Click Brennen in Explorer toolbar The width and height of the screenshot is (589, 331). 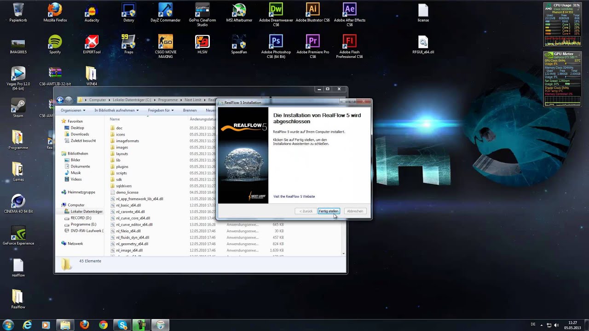pos(190,110)
